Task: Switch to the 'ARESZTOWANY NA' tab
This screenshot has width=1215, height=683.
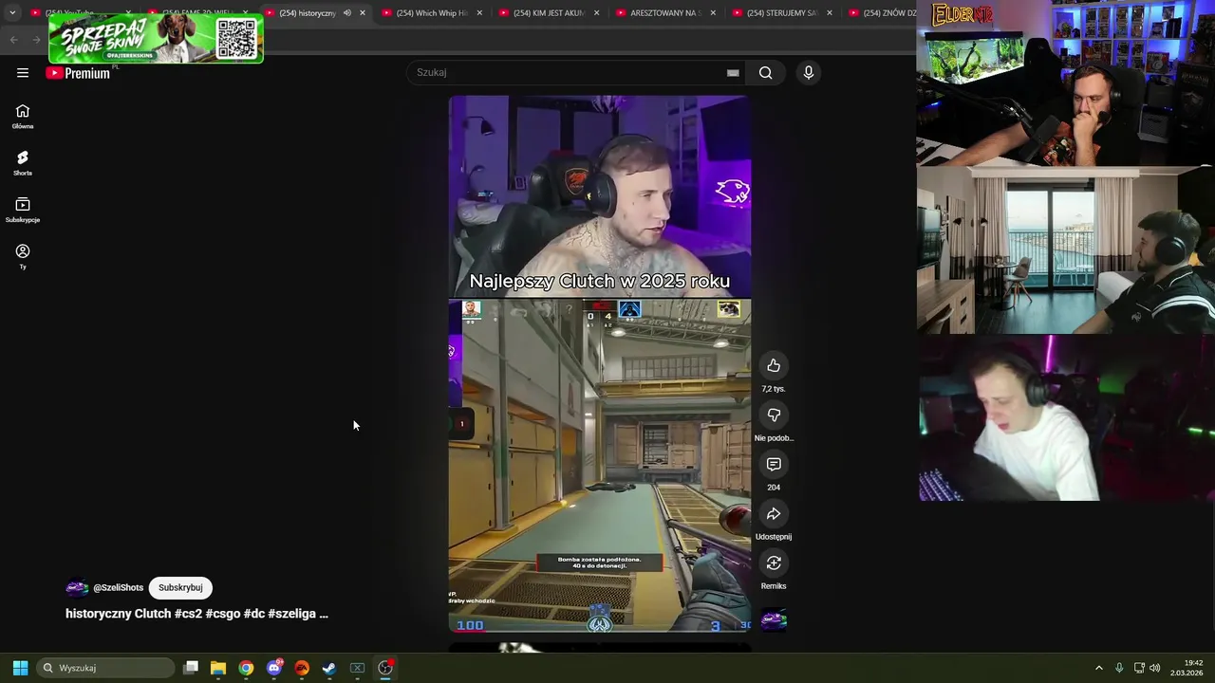Action: (665, 13)
